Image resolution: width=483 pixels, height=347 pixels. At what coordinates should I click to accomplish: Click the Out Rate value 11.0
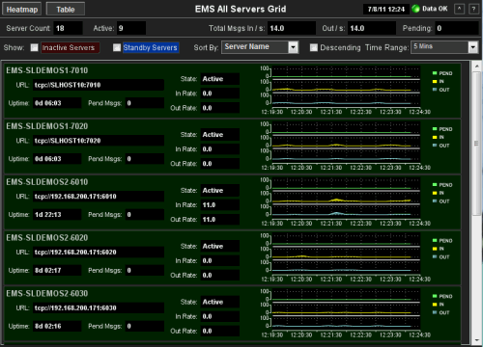click(220, 220)
